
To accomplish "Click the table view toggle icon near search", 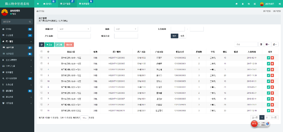I will 262,45.
